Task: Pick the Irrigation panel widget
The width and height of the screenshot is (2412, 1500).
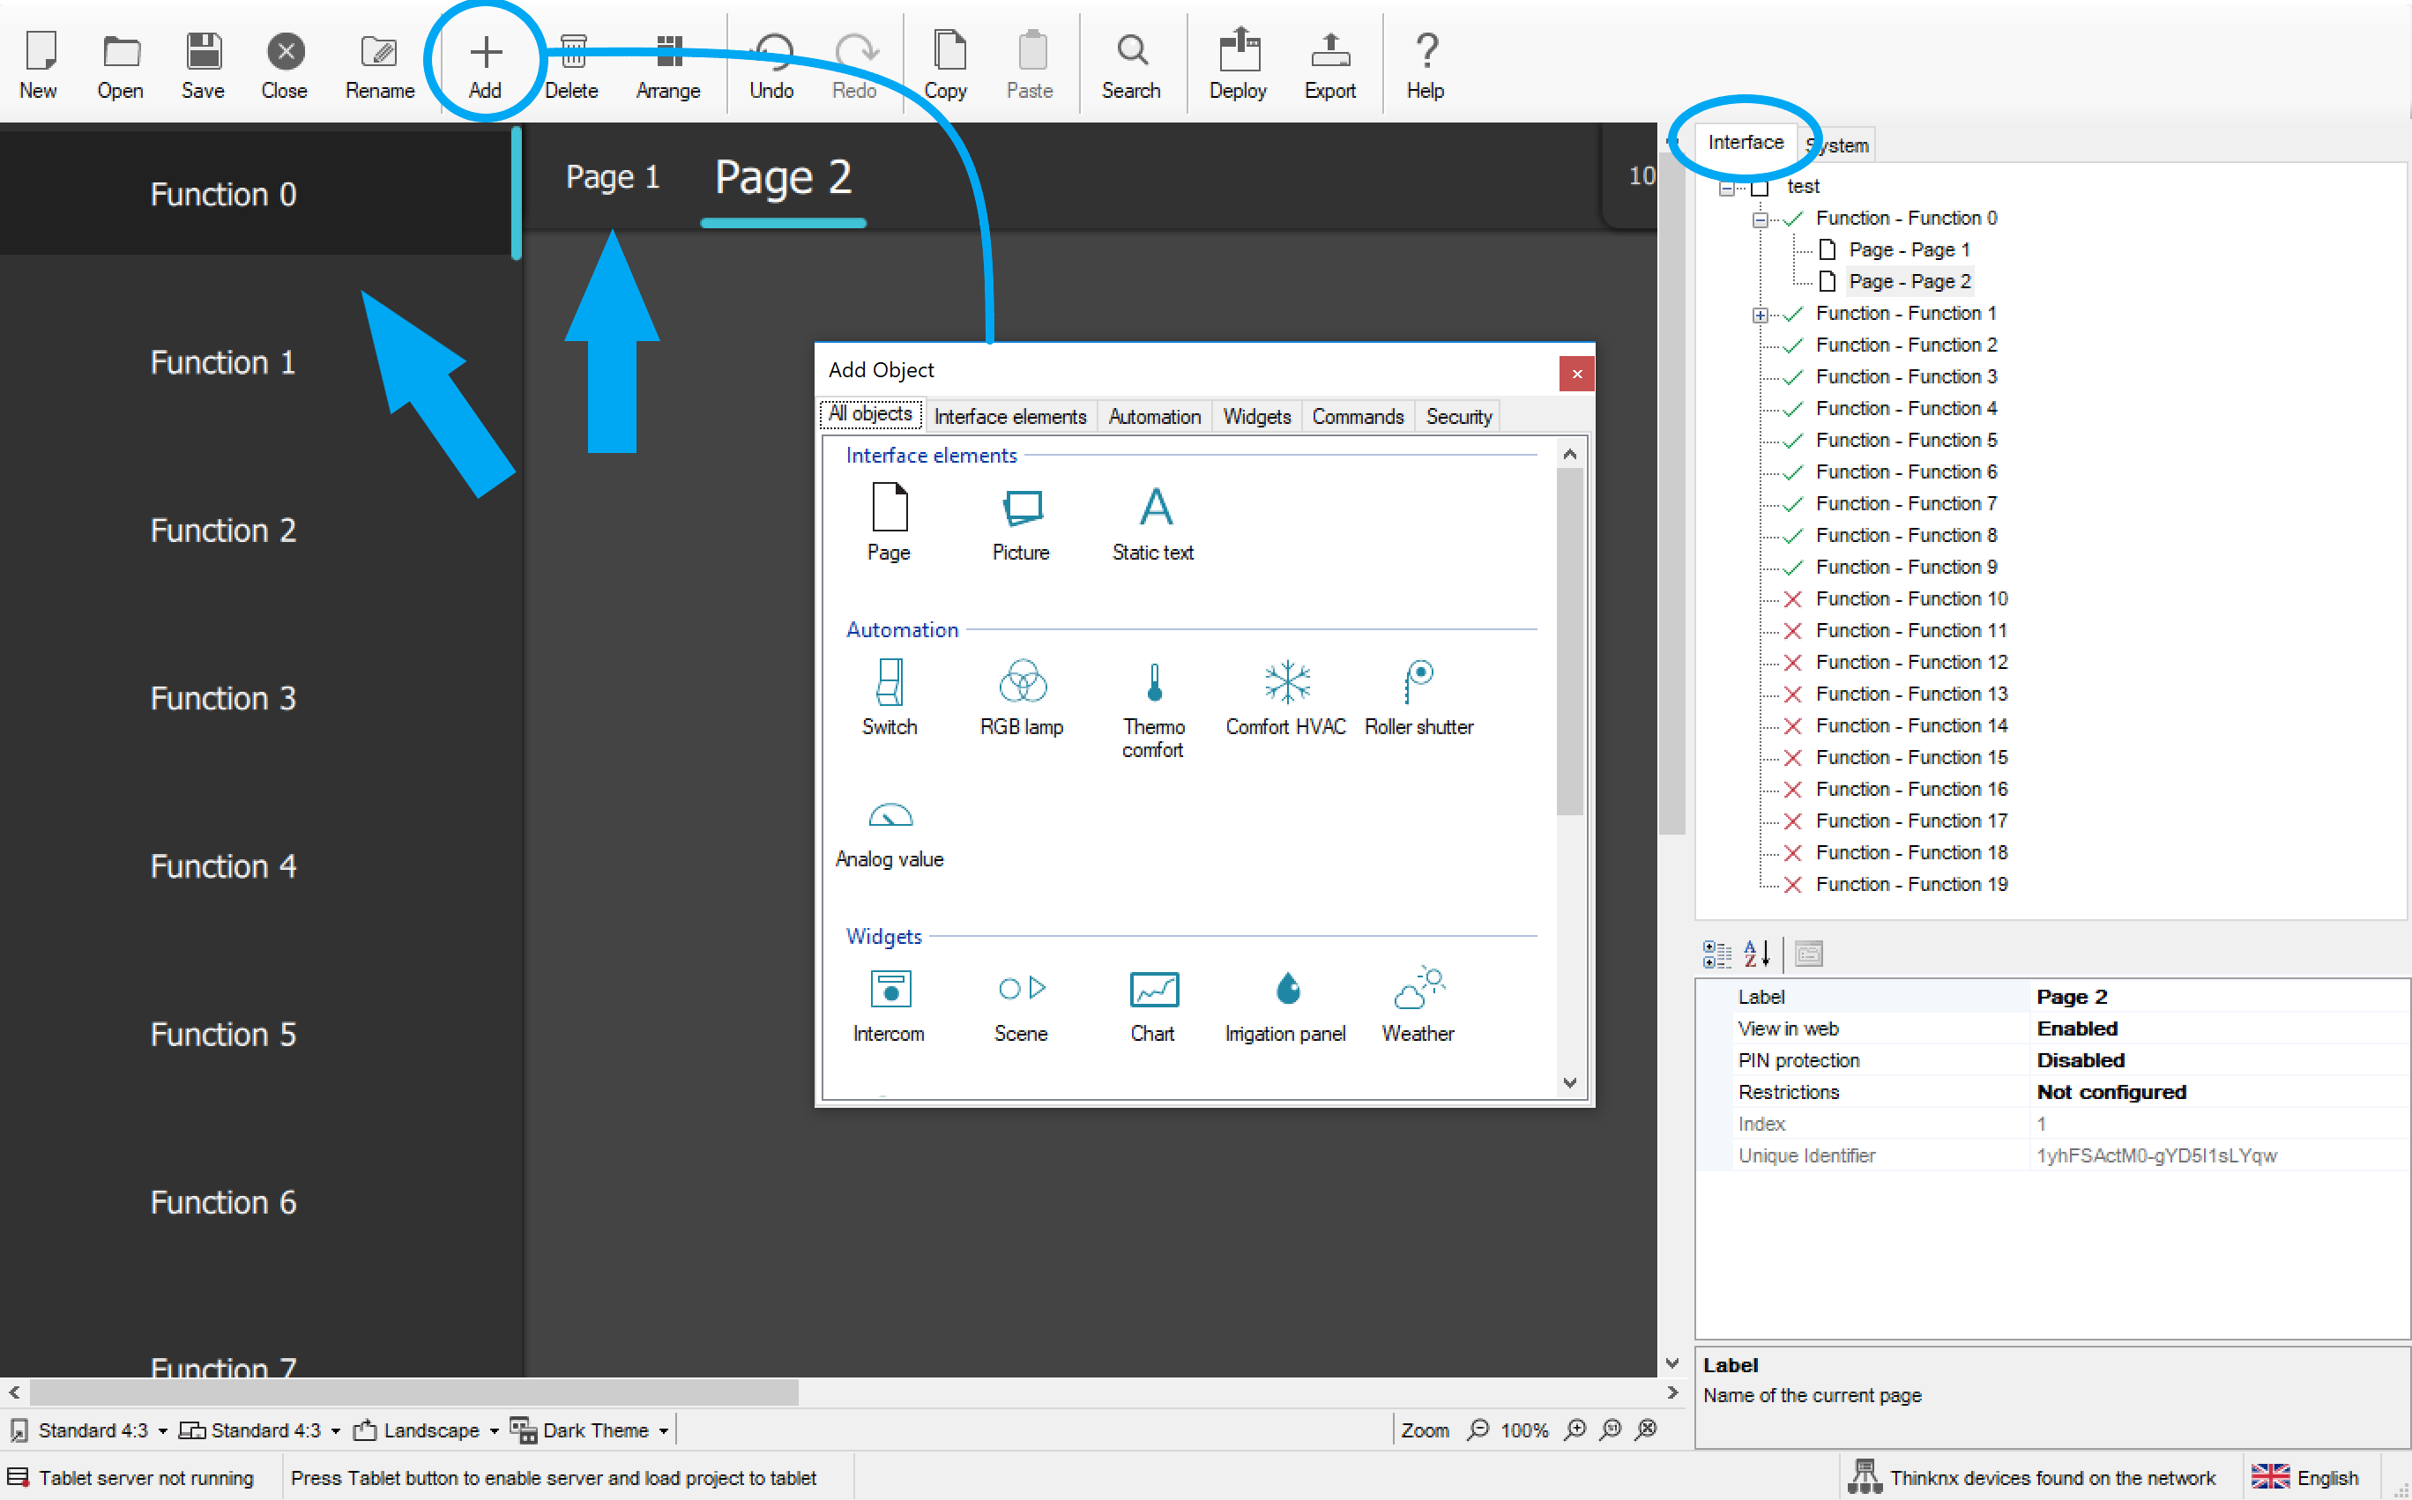Action: click(1286, 989)
